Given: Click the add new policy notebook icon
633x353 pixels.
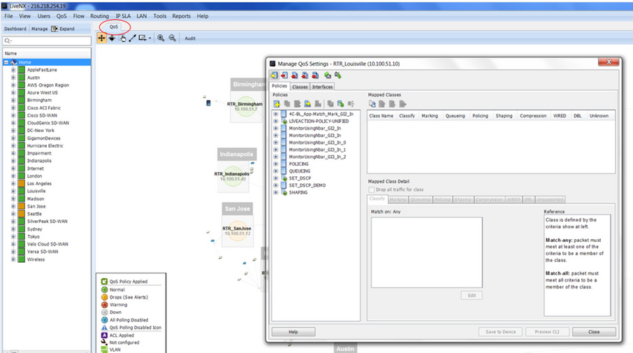Looking at the screenshot, I should pos(277,103).
